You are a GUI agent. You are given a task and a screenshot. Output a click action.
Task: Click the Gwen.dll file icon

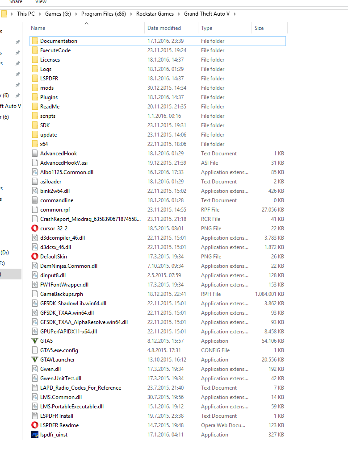35,369
